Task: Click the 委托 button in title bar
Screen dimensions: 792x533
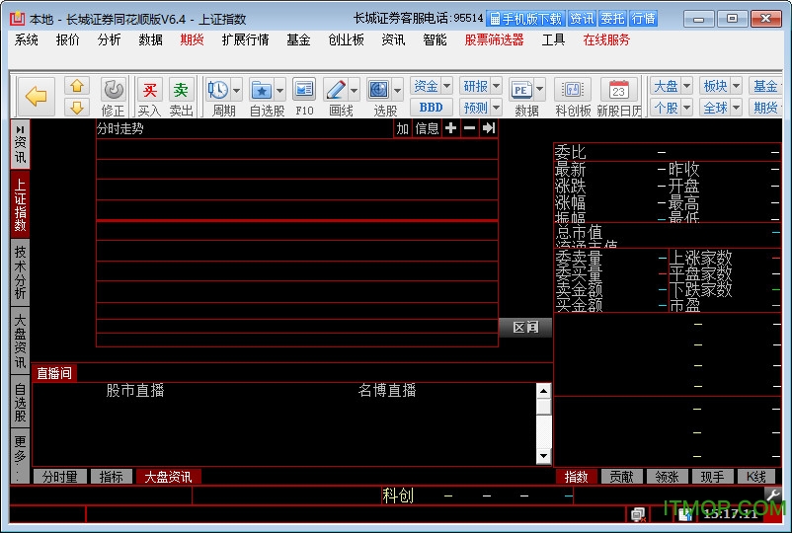Action: tap(612, 19)
